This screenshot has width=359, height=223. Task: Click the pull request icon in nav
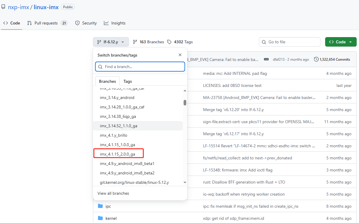29,23
